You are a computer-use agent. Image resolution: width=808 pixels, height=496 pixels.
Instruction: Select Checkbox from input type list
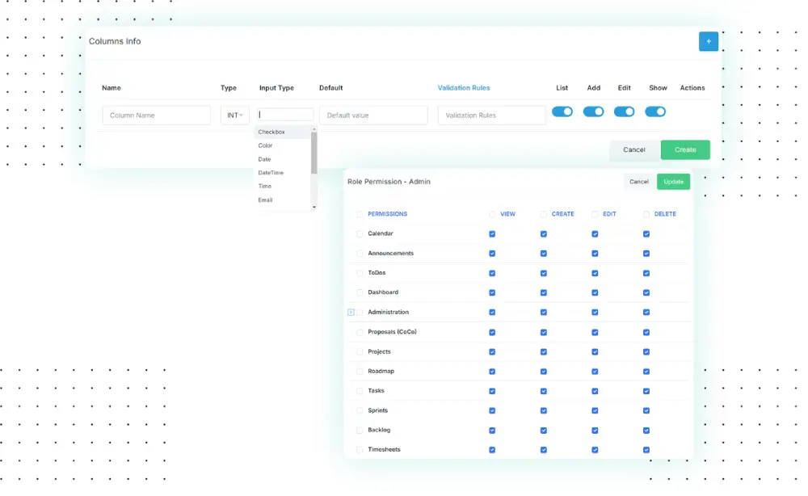click(x=271, y=132)
